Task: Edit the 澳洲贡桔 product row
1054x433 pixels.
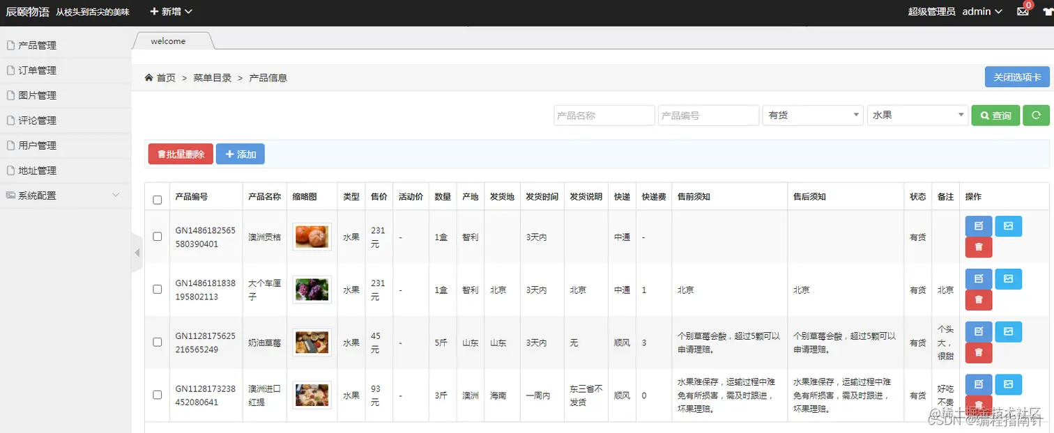Action: 979,226
